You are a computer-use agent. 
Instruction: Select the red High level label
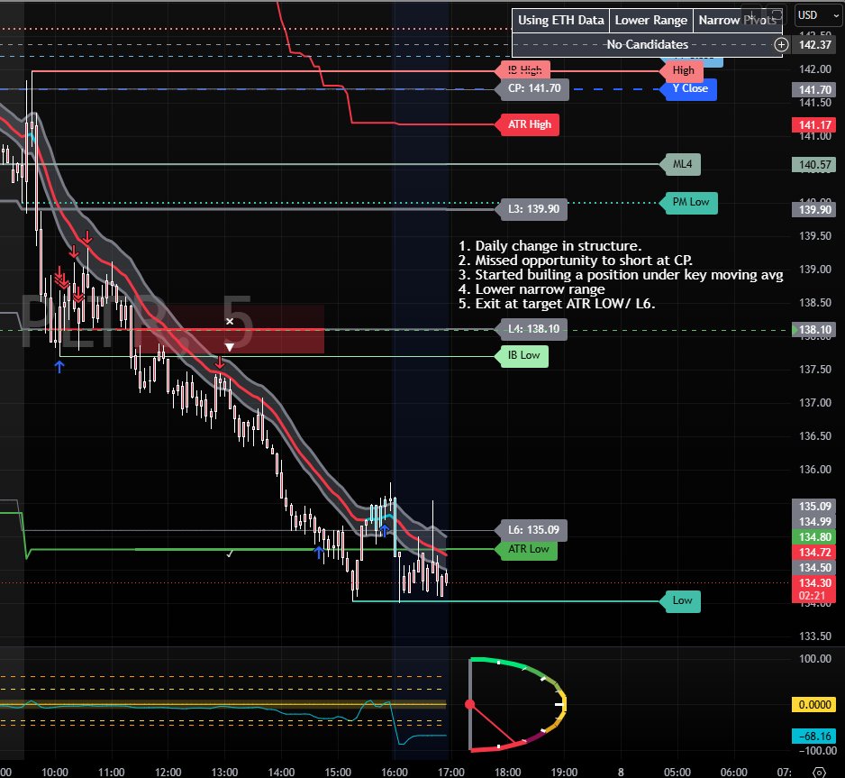point(683,70)
